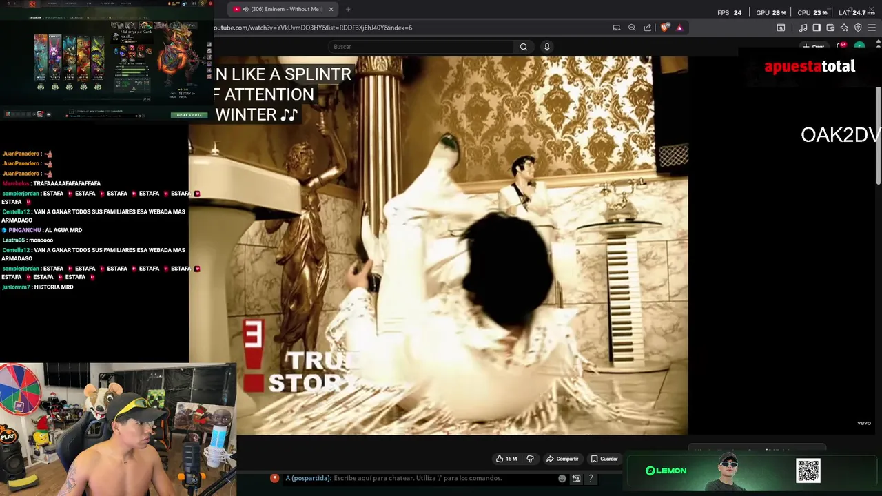
Task: Click the QR code on the Lemon banner
Action: pyautogui.click(x=808, y=471)
